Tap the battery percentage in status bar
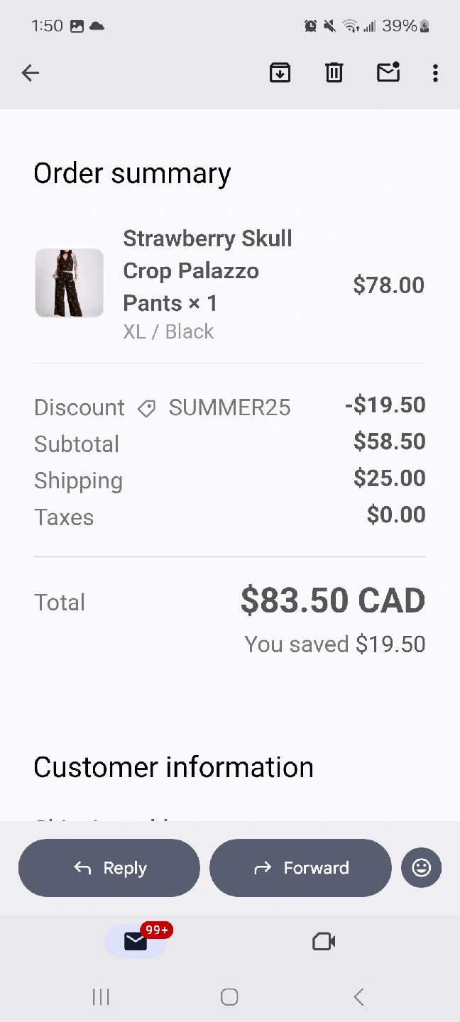 [x=399, y=26]
